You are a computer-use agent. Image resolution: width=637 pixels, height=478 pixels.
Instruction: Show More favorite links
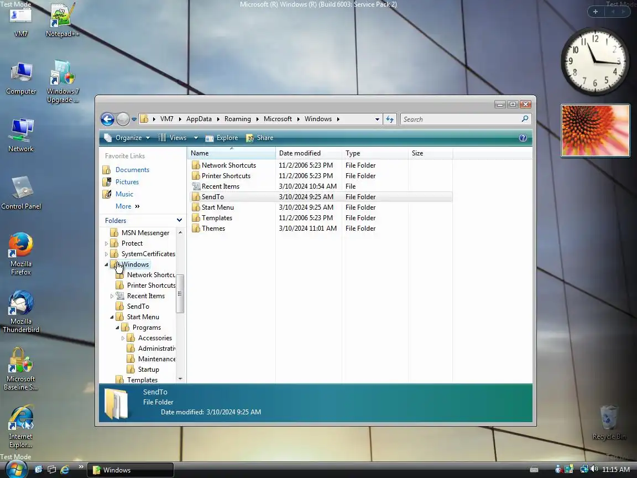point(127,206)
